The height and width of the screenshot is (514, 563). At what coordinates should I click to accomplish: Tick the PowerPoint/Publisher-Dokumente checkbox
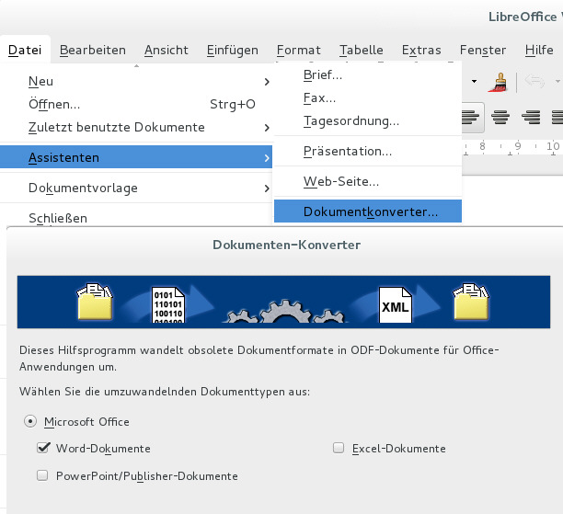pos(42,476)
